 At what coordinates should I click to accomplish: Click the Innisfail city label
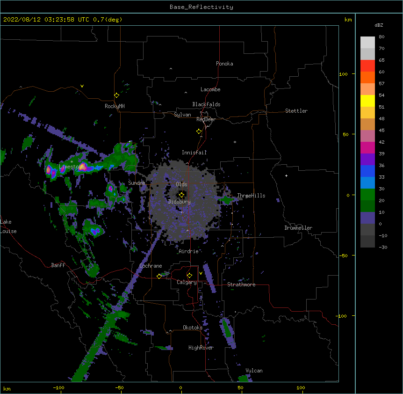tap(194, 153)
